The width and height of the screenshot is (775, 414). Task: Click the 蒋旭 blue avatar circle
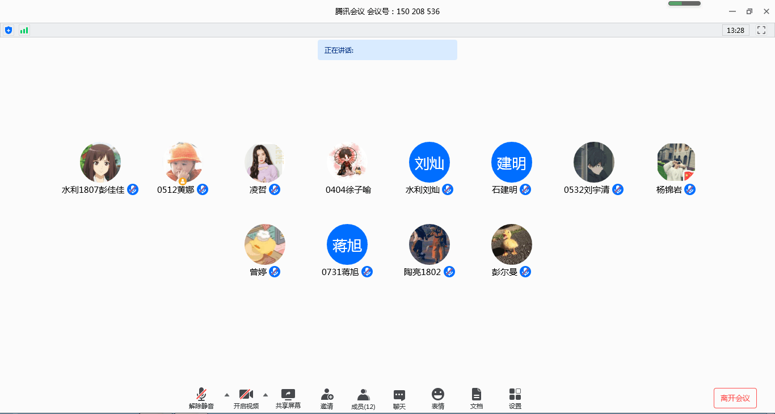tap(347, 244)
